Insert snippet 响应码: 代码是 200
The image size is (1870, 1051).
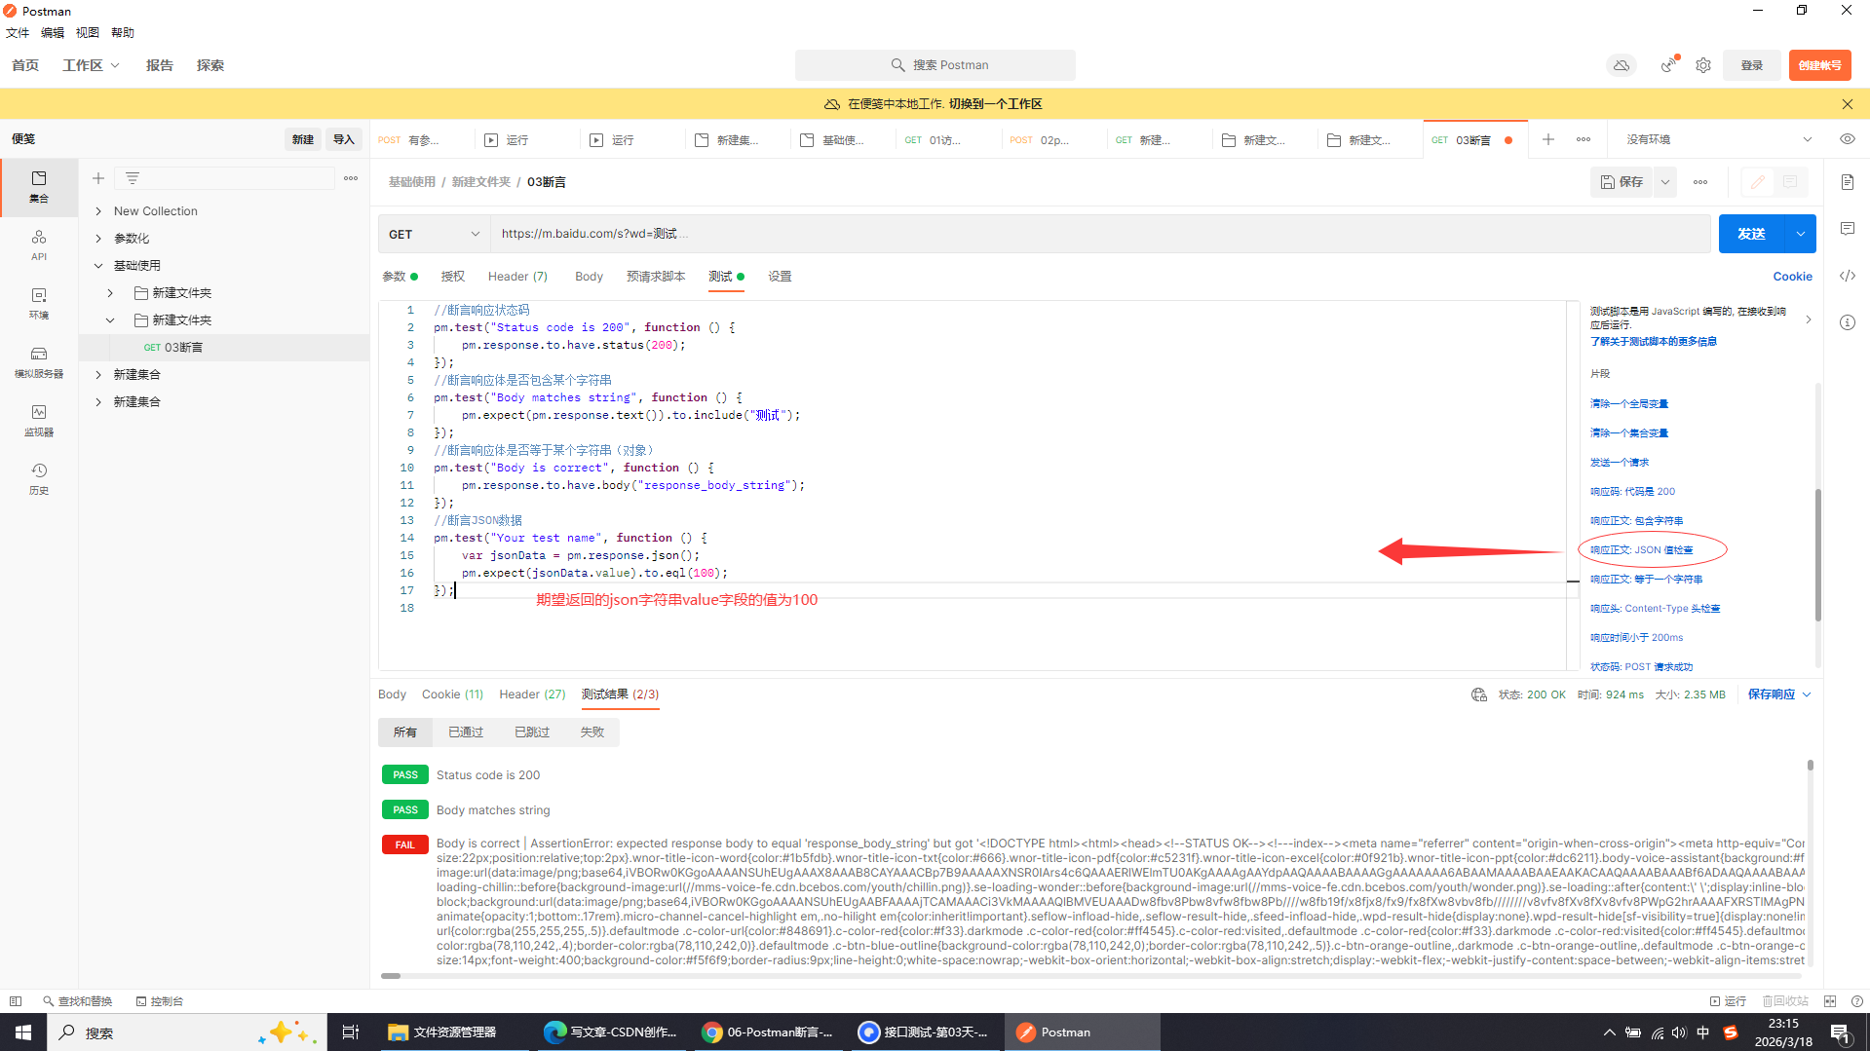click(1632, 492)
